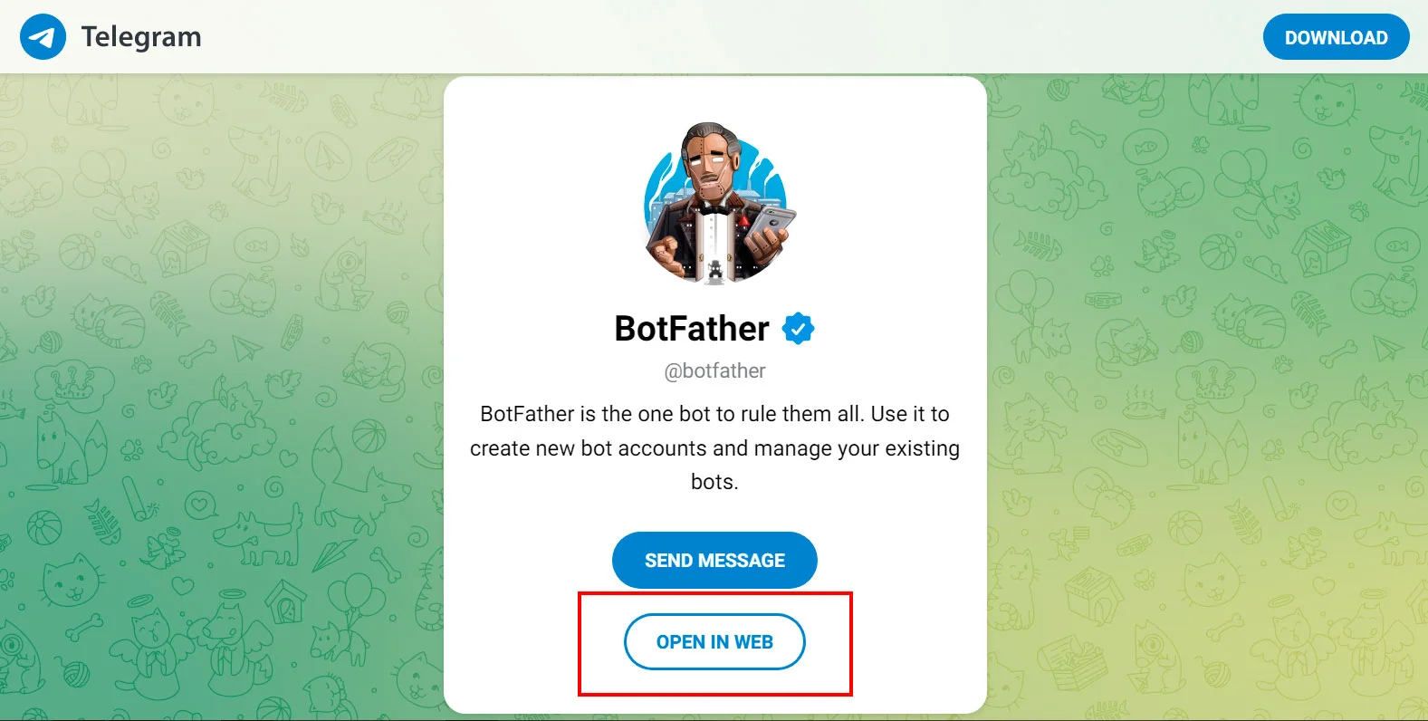1428x721 pixels.
Task: Click the black bow tie on avatar
Action: pos(715,207)
